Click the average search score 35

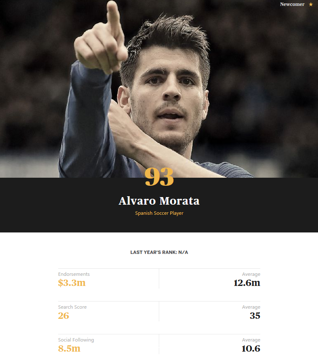coord(255,316)
